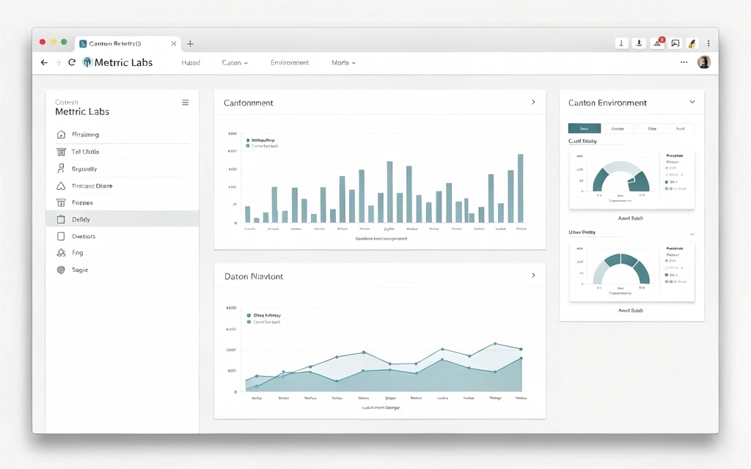This screenshot has height=469, width=751.
Task: Open the hamburger menu above the sidebar
Action: pyautogui.click(x=185, y=103)
